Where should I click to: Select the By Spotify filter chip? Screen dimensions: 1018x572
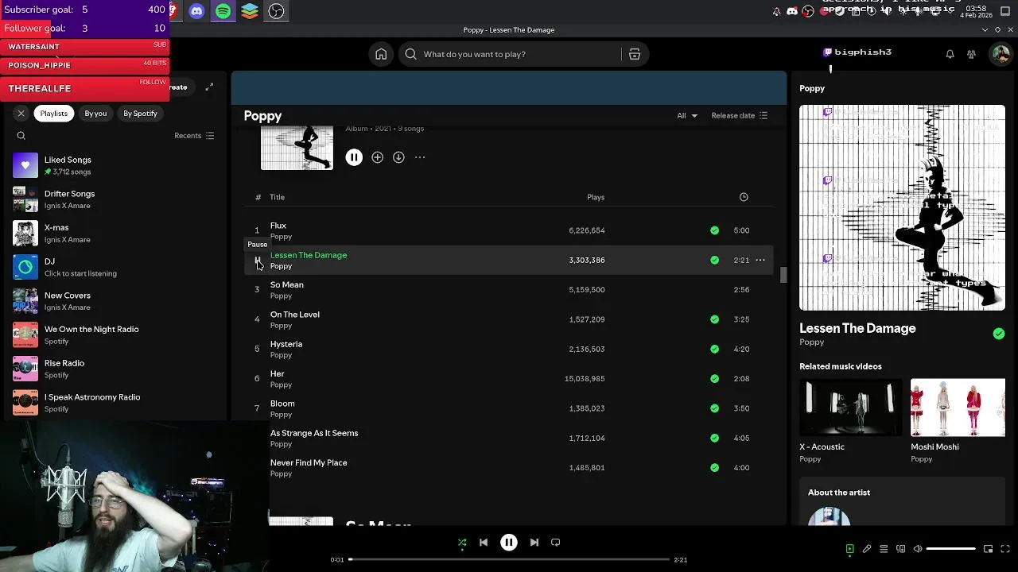[x=140, y=114]
